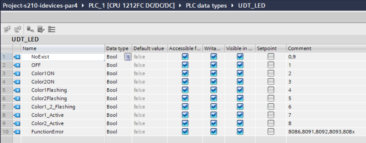Click the tag icon for row Color2_Active
The image size is (366, 143).
coord(17,123)
